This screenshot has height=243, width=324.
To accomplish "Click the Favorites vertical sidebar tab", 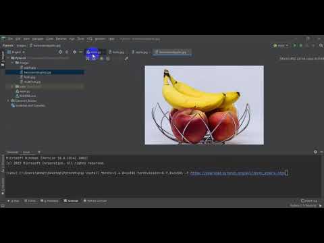I will (x=3, y=186).
